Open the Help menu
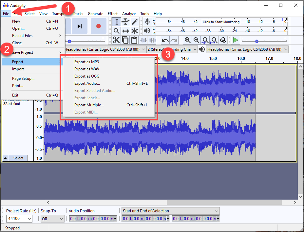The width and height of the screenshot is (304, 232). click(158, 14)
